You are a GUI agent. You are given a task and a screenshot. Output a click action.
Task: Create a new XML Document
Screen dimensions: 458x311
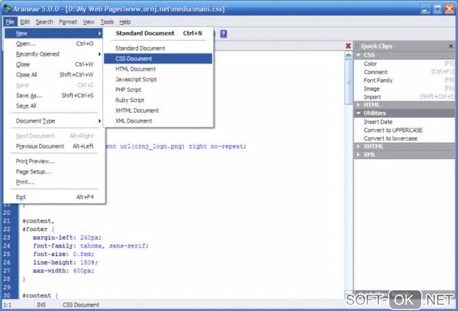click(158, 121)
